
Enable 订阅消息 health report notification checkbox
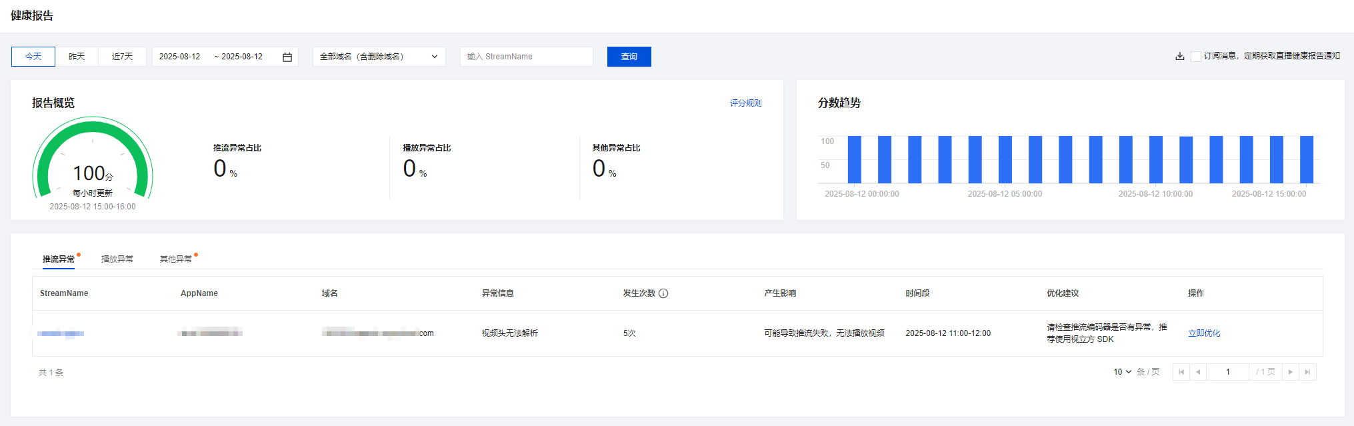tap(1196, 57)
